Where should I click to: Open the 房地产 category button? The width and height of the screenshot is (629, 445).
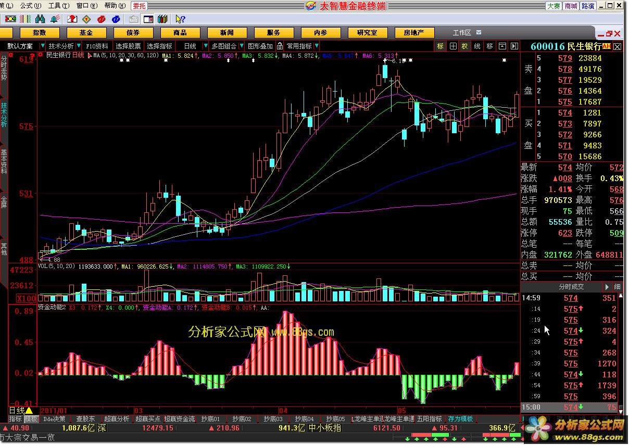tap(414, 32)
